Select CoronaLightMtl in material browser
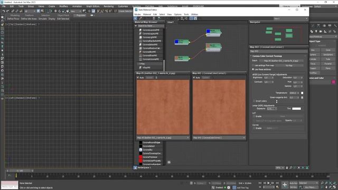338x190 pixels. (x=149, y=37)
